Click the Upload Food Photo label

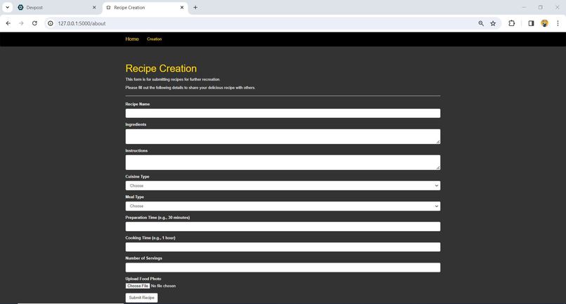(143, 279)
